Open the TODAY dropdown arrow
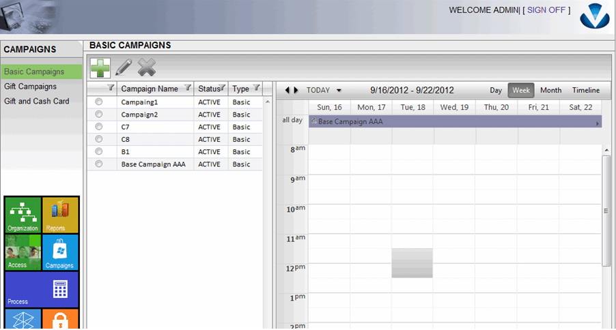616x330 pixels. pos(339,90)
